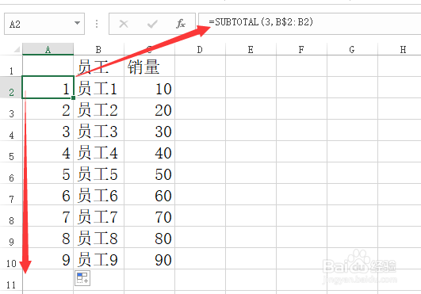Click header cell 员工

click(x=98, y=66)
